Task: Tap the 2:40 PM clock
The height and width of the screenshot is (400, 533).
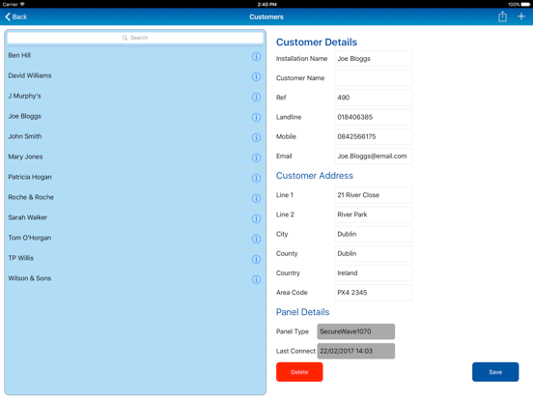Action: 266,5
